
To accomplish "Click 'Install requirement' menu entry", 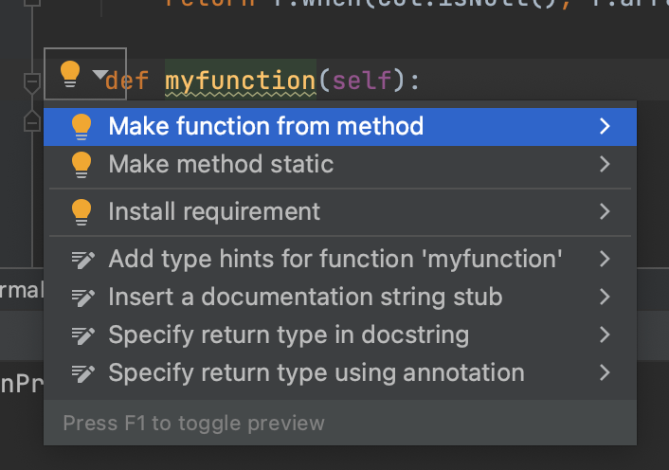I will (x=214, y=211).
